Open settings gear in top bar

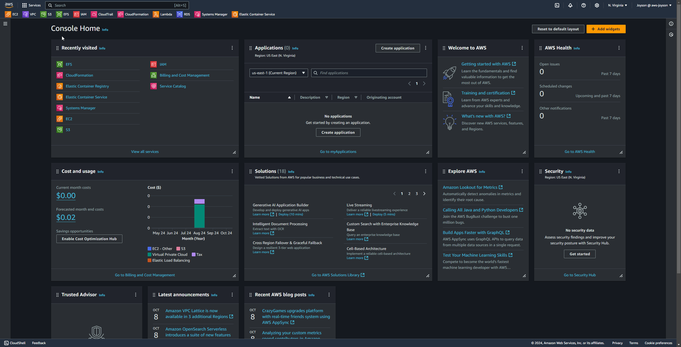pyautogui.click(x=597, y=5)
